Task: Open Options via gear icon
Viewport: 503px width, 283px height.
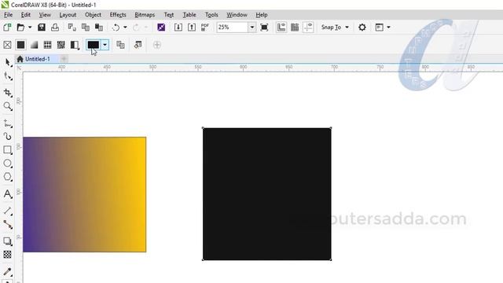Action: click(362, 28)
